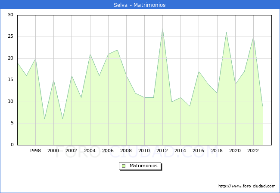
Task: Click the 2022 x-axis label
Action: click(x=253, y=151)
